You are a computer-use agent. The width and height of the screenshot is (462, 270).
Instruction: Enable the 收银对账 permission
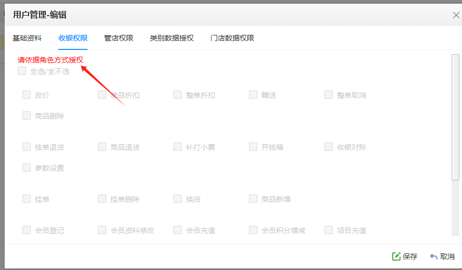[x=329, y=147]
